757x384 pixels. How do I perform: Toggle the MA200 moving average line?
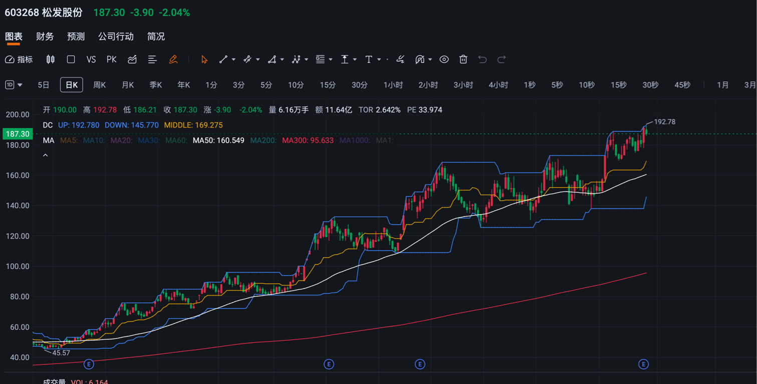tap(264, 140)
